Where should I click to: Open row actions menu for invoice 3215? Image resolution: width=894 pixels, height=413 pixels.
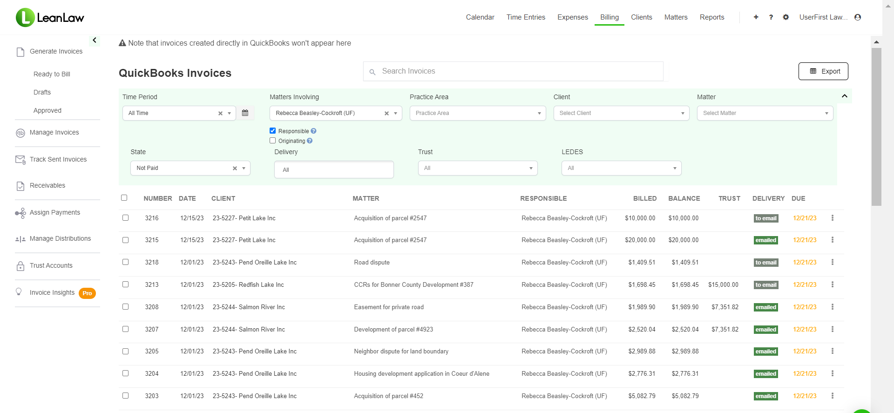[x=833, y=240]
